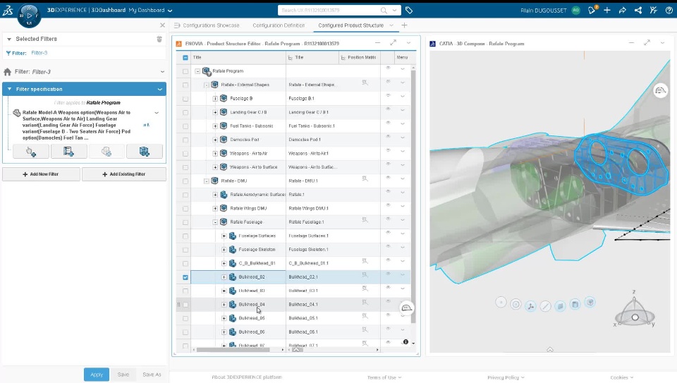Click the cylinder volume tool in 3D viewer
This screenshot has width=677, height=383.
(x=575, y=305)
